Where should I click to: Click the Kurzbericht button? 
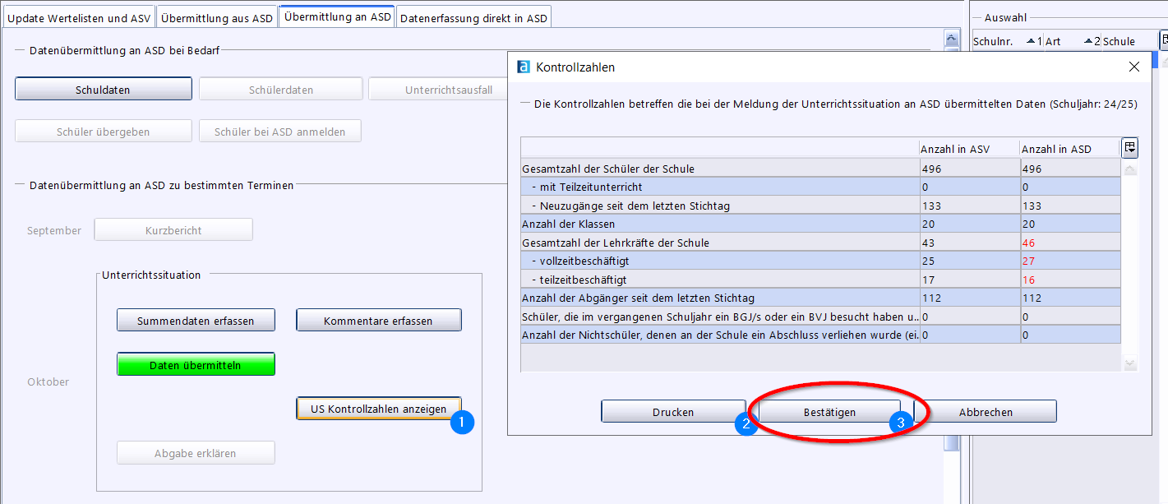[x=173, y=229]
